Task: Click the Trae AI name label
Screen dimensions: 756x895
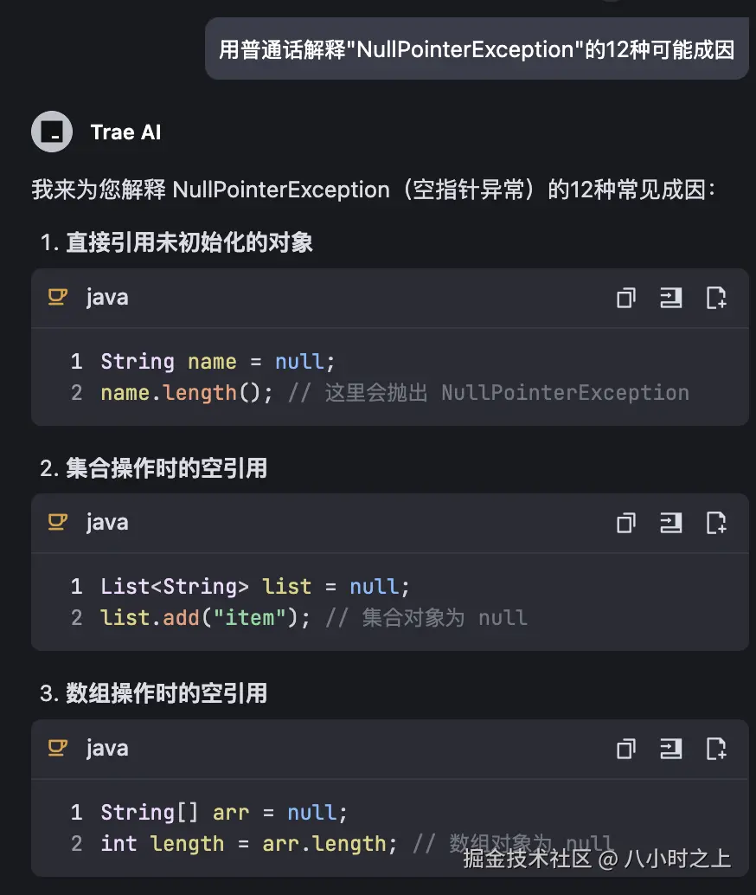Action: point(126,132)
